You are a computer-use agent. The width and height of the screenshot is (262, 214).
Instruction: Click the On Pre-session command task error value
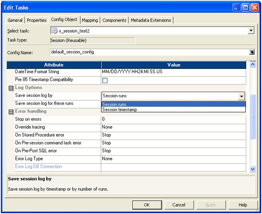point(174,143)
